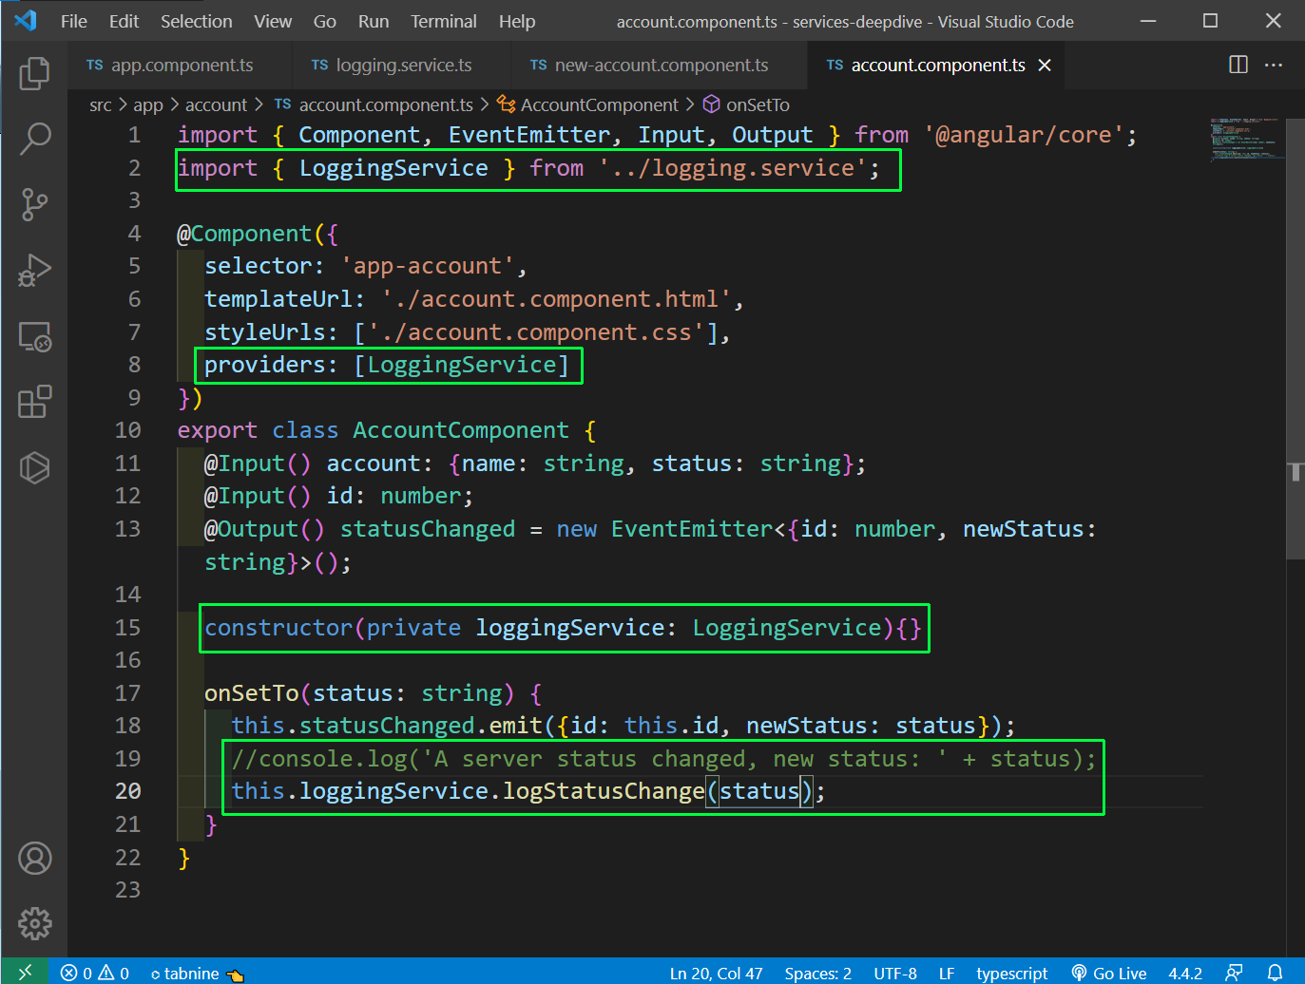Viewport: 1305px width, 984px height.
Task: Split the editor using the split icon
Action: 1238,65
